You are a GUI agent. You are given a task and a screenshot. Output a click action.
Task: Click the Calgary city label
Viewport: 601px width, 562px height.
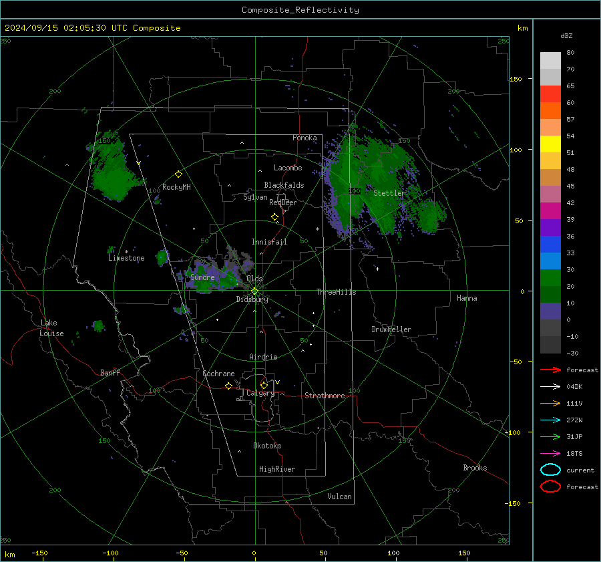click(260, 393)
